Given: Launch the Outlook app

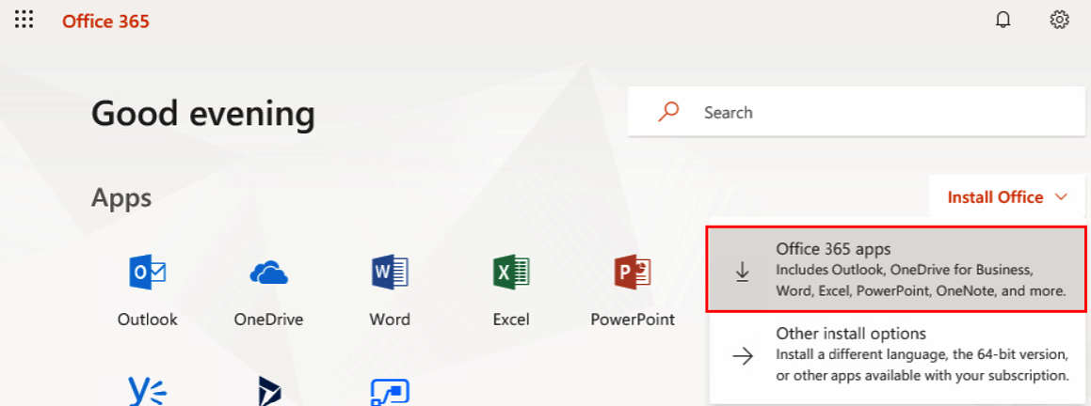Looking at the screenshot, I should 148,272.
